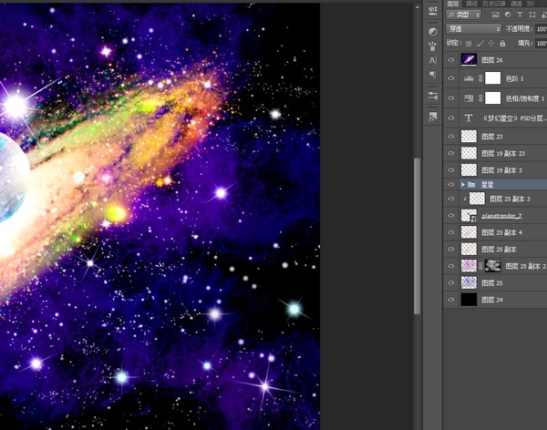Open the 穿透 blend mode dropdown
The height and width of the screenshot is (430, 547).
pyautogui.click(x=473, y=28)
